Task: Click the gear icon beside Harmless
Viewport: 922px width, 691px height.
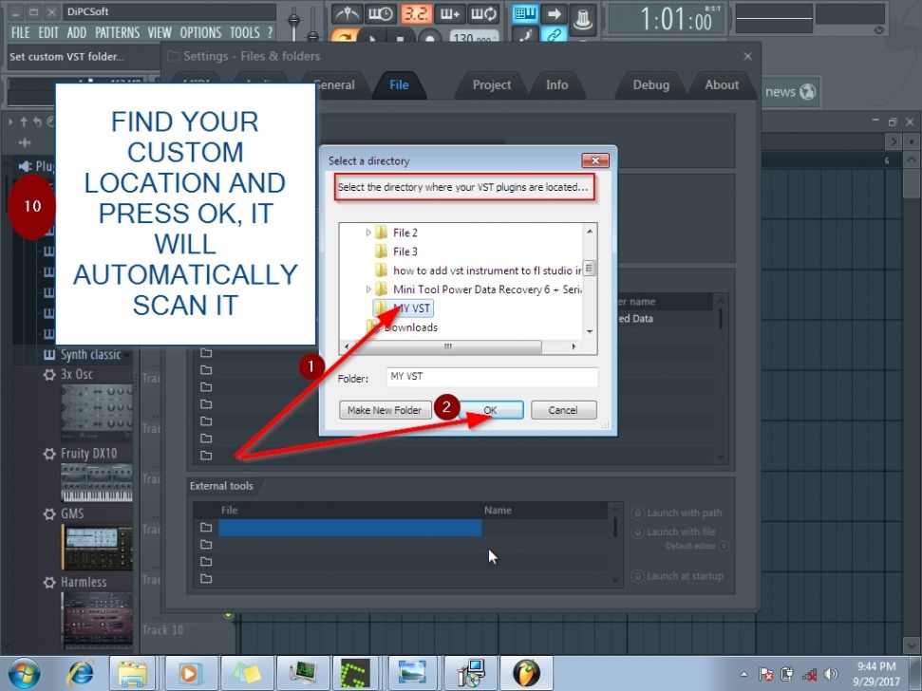Action: (49, 582)
